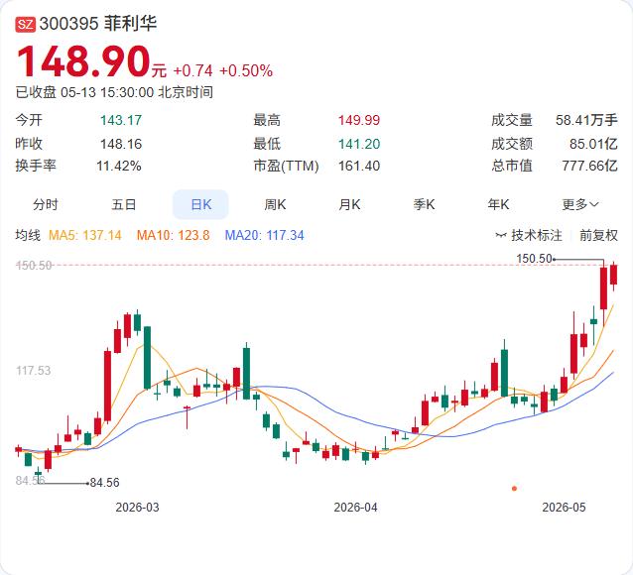Click the 均线 indicator label

click(28, 235)
